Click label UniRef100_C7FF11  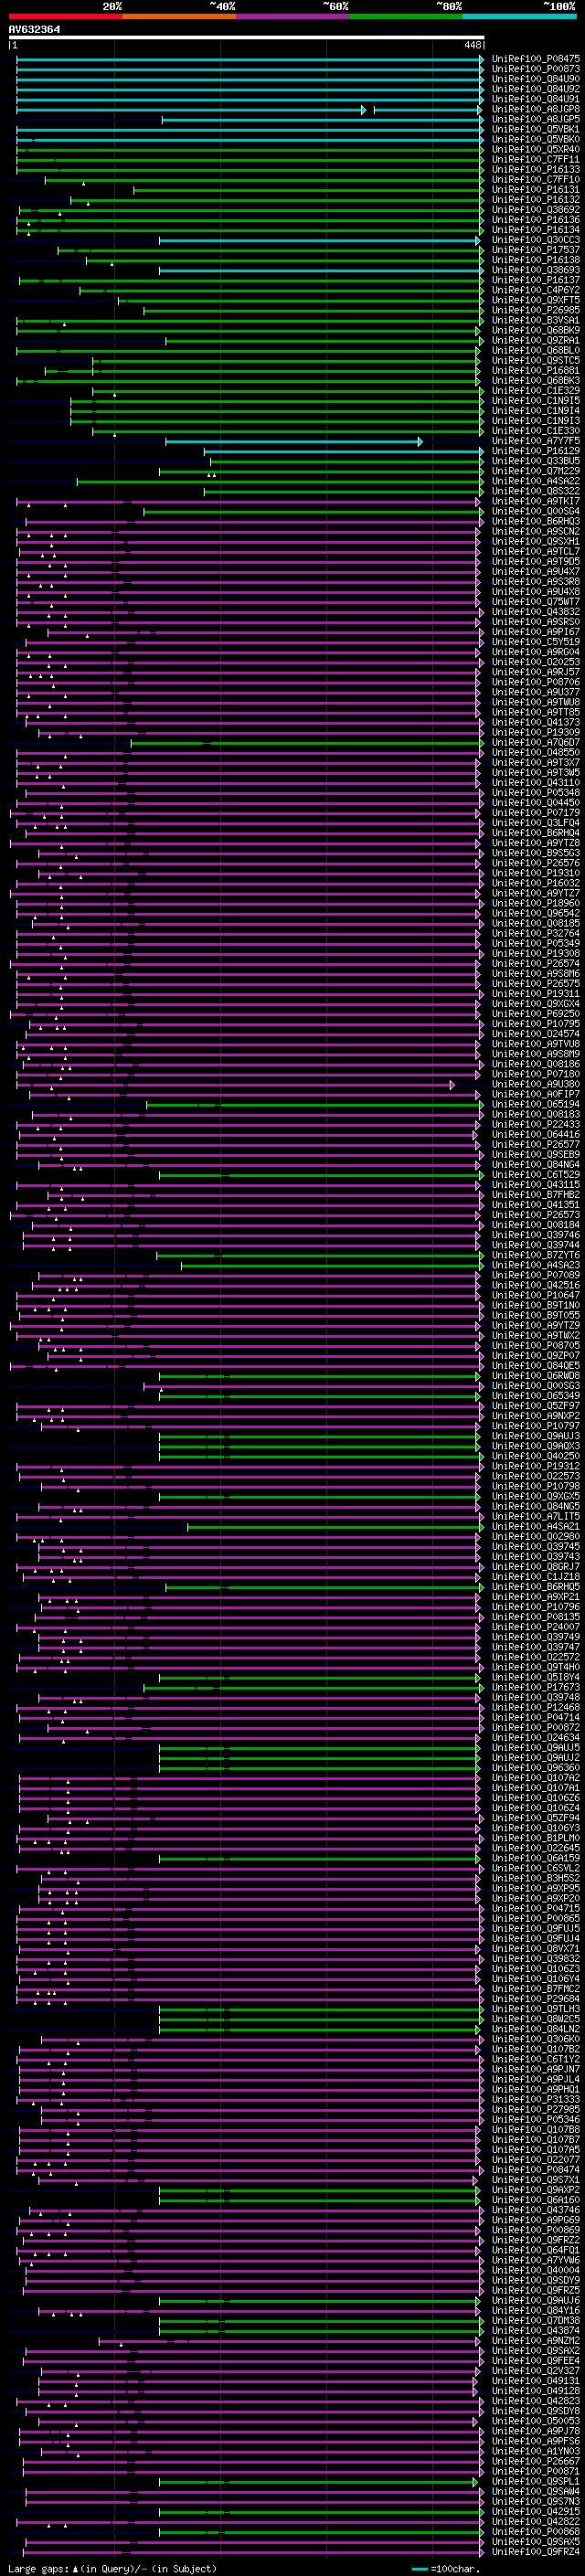535,159
